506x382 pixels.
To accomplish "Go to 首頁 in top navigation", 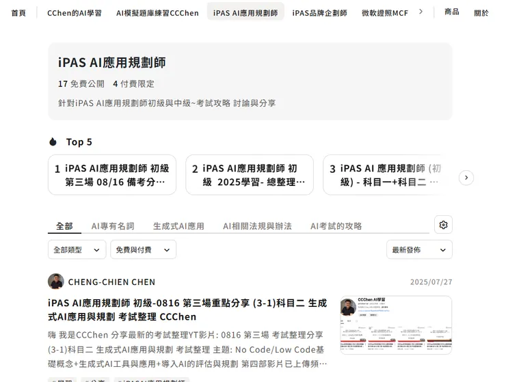I will [18, 13].
